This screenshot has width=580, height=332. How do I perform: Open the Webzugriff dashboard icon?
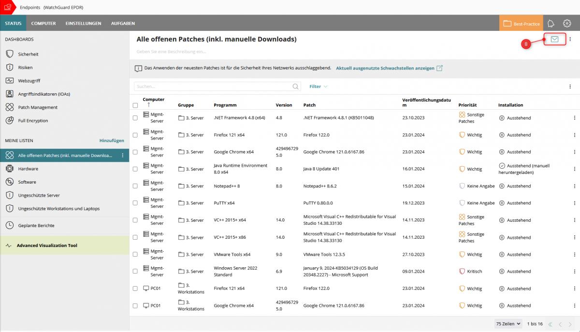[11, 80]
